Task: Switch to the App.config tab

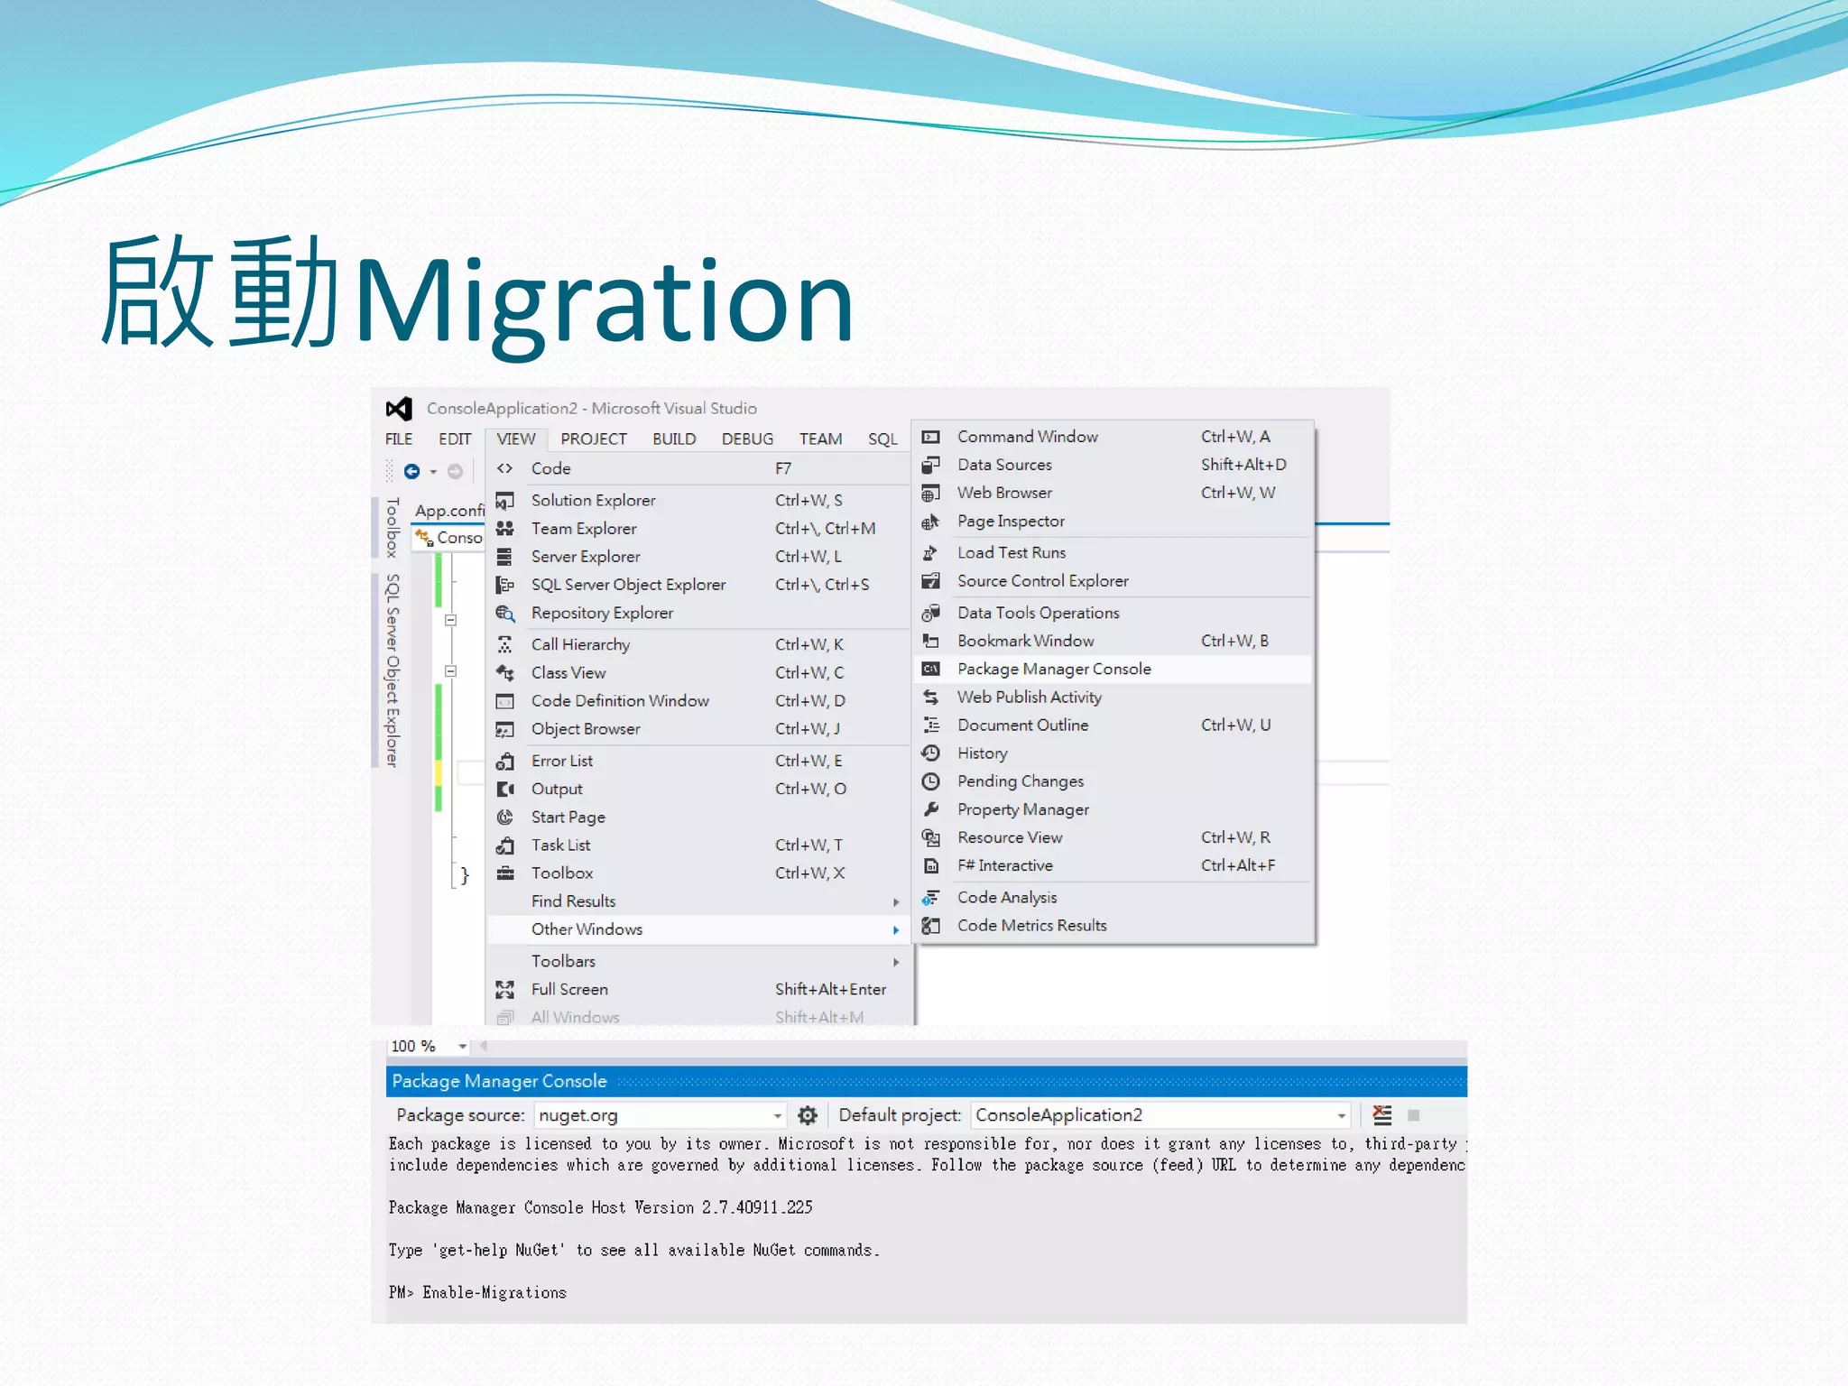Action: pyautogui.click(x=449, y=511)
